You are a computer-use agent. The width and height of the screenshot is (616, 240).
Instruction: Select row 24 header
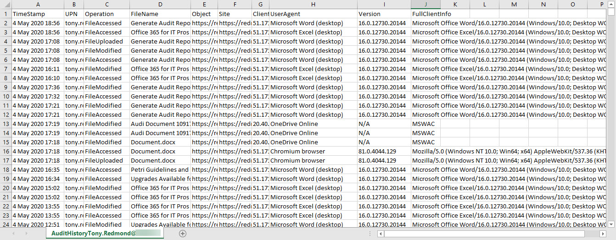tap(6, 224)
